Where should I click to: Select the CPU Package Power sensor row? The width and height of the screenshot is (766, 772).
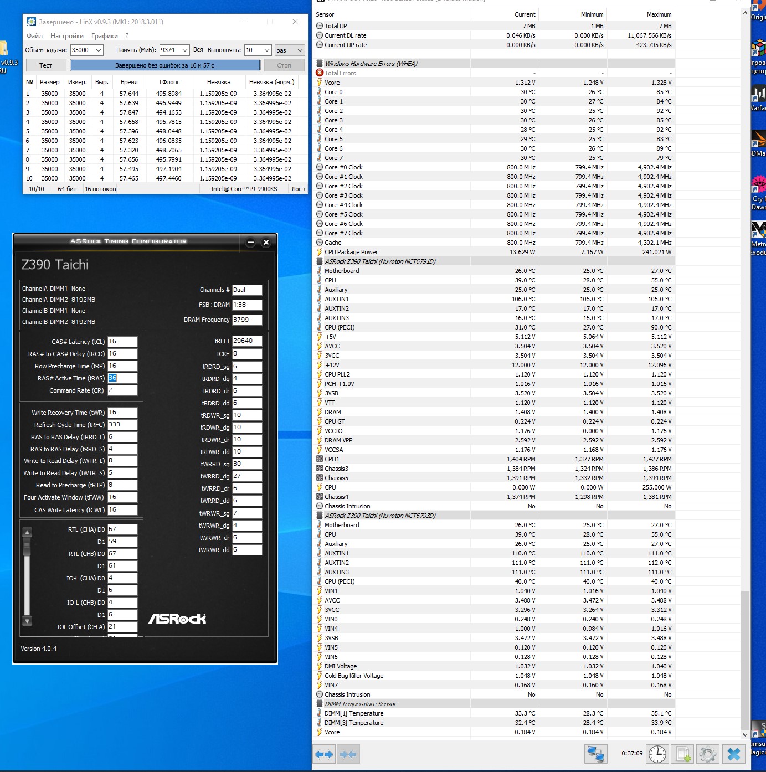tap(495, 252)
